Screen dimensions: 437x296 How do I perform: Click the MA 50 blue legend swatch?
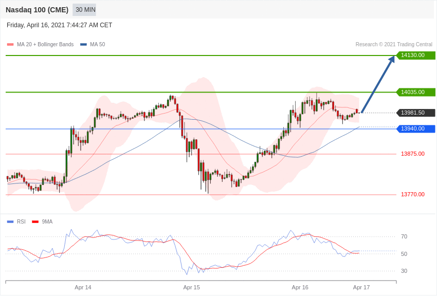83,45
